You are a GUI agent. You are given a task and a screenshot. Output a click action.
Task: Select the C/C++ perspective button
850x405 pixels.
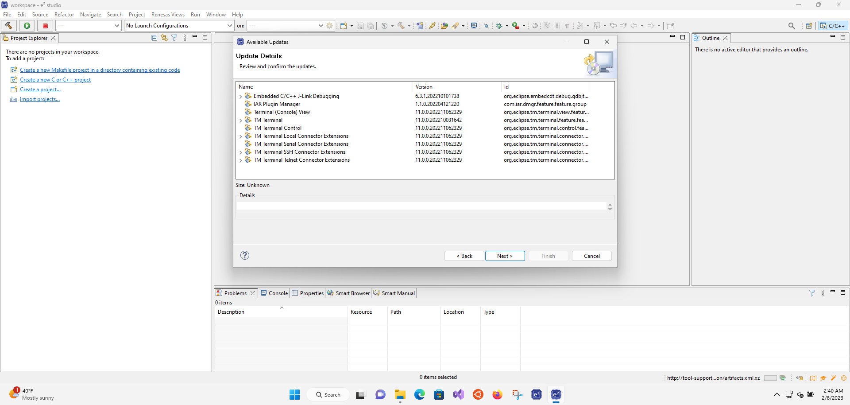(x=833, y=26)
